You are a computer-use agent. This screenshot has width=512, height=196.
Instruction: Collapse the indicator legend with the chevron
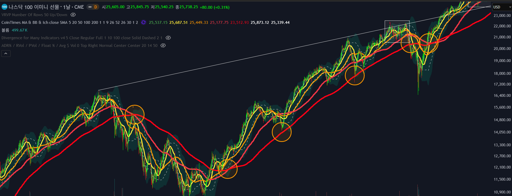[6, 54]
